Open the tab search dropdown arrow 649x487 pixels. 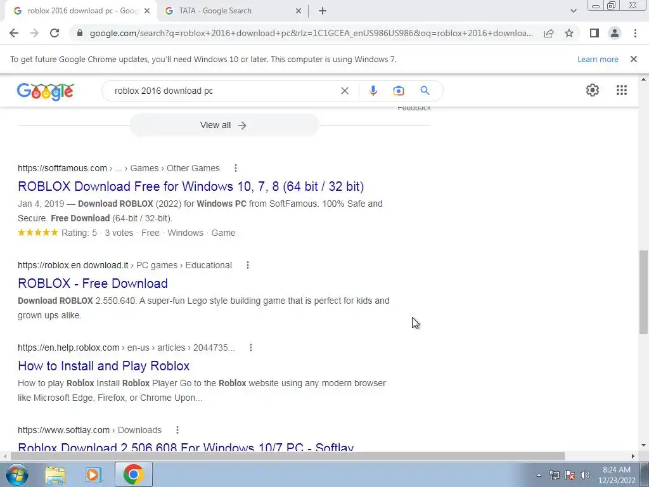pyautogui.click(x=573, y=11)
